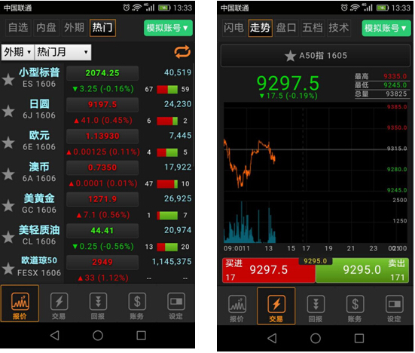
Task: Expand the 外期 market dropdown
Action: (x=17, y=52)
